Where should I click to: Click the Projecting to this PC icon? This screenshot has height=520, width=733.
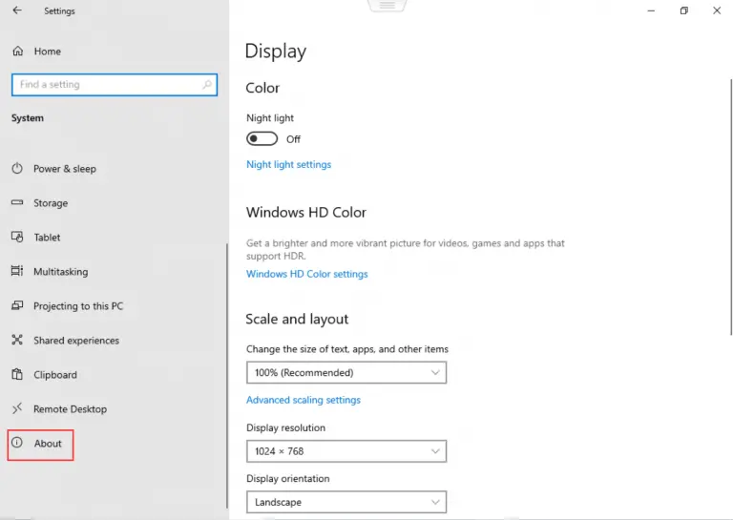[x=17, y=305]
